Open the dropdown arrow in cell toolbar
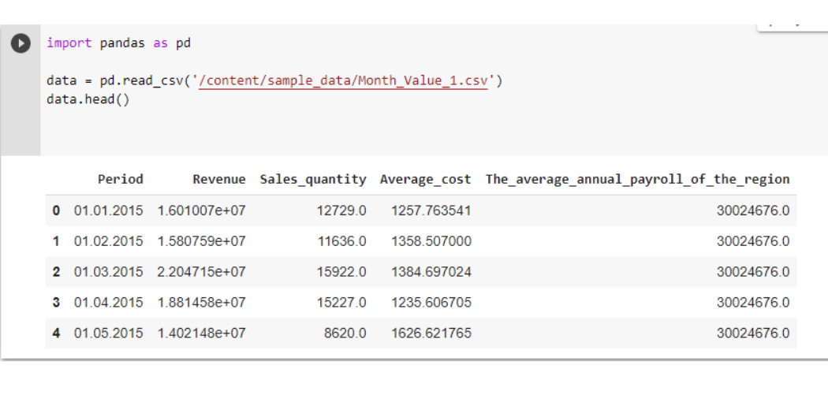828x410 pixels. pyautogui.click(x=796, y=25)
